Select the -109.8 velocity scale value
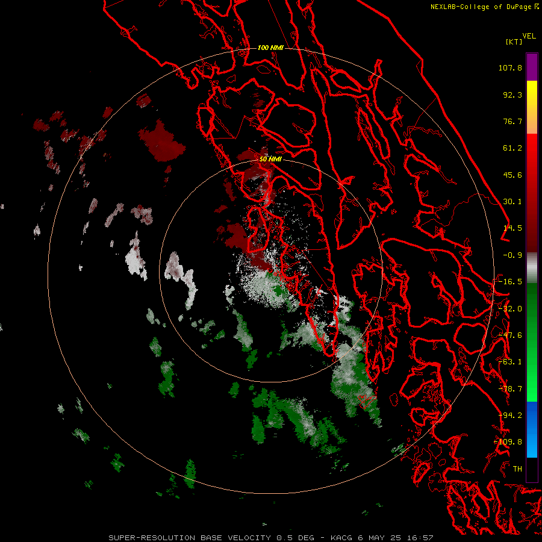The height and width of the screenshot is (542, 542). [x=508, y=442]
